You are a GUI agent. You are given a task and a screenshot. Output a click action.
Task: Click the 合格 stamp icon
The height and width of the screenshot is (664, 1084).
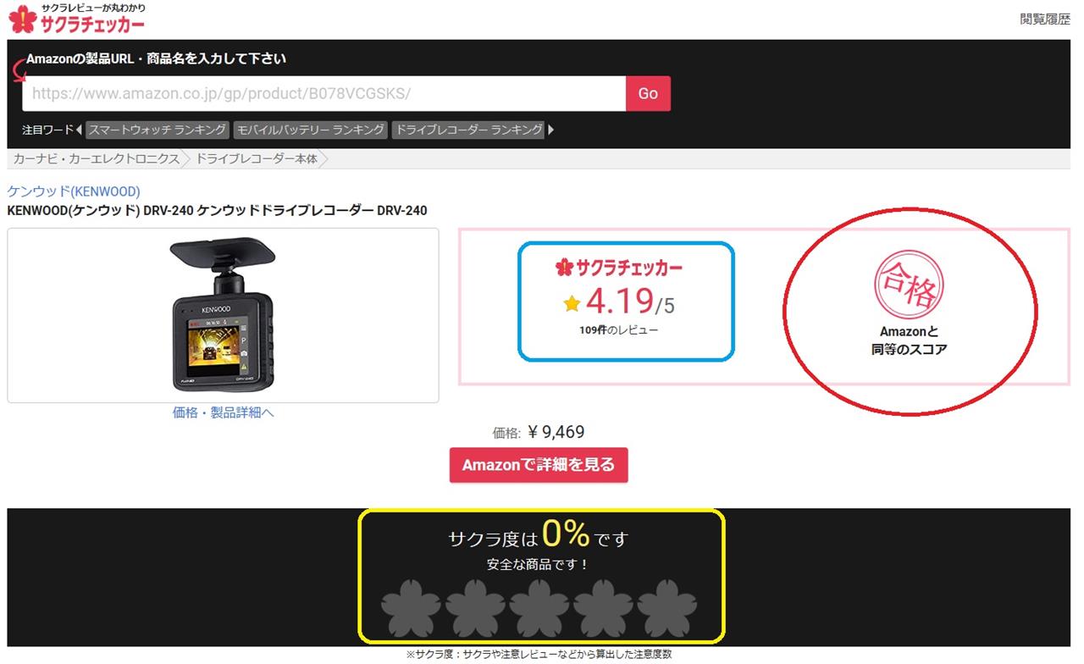pos(909,285)
